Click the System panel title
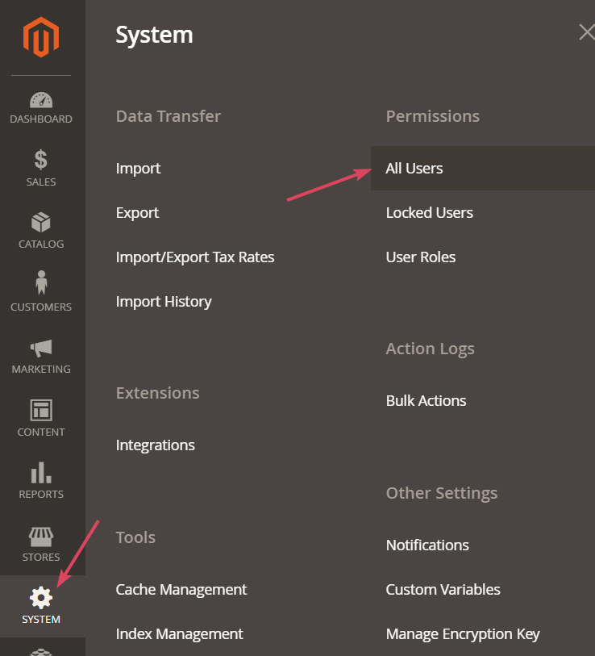Viewport: 595px width, 656px height. click(x=154, y=35)
